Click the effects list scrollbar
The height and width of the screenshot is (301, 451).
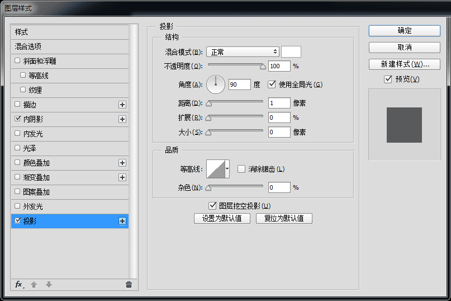pyautogui.click(x=132, y=151)
